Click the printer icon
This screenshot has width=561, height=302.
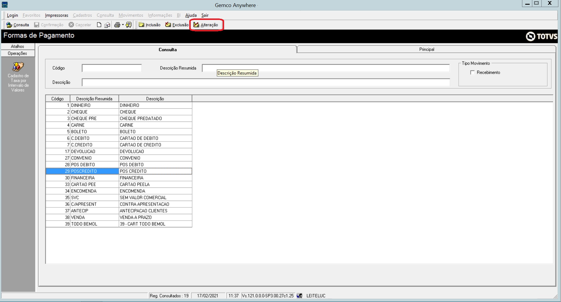pyautogui.click(x=117, y=25)
